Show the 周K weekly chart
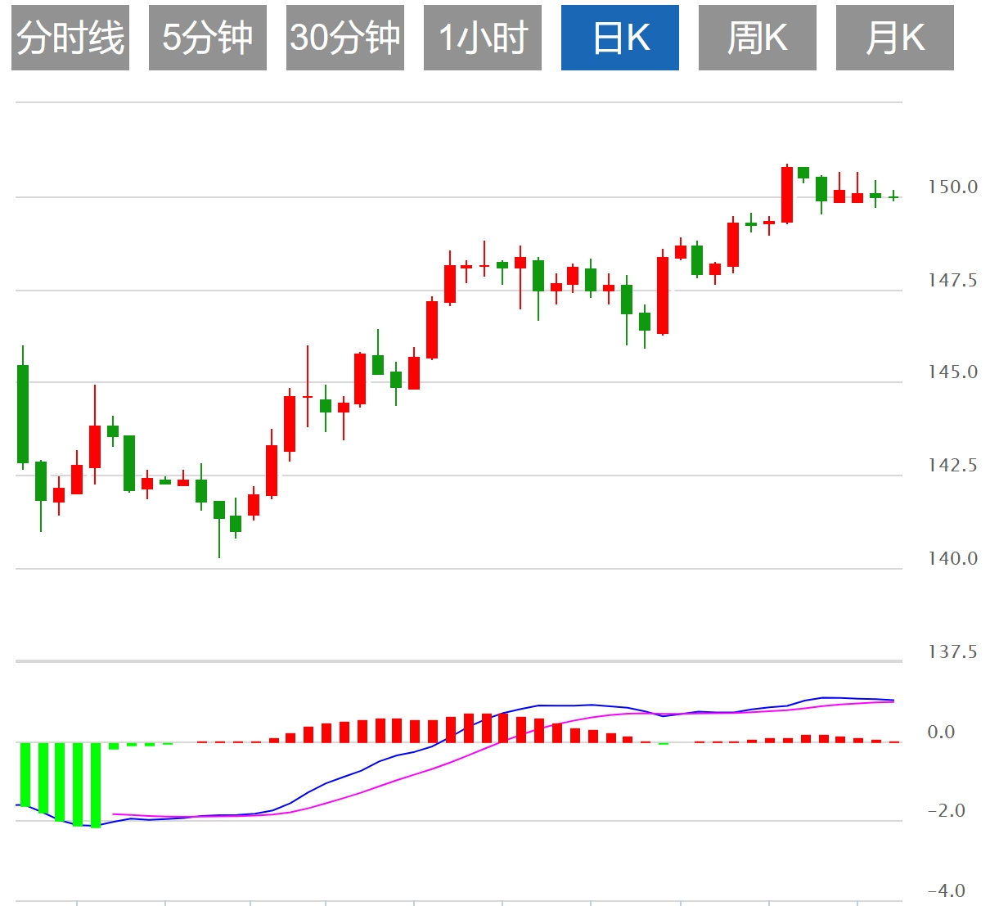 coord(758,38)
